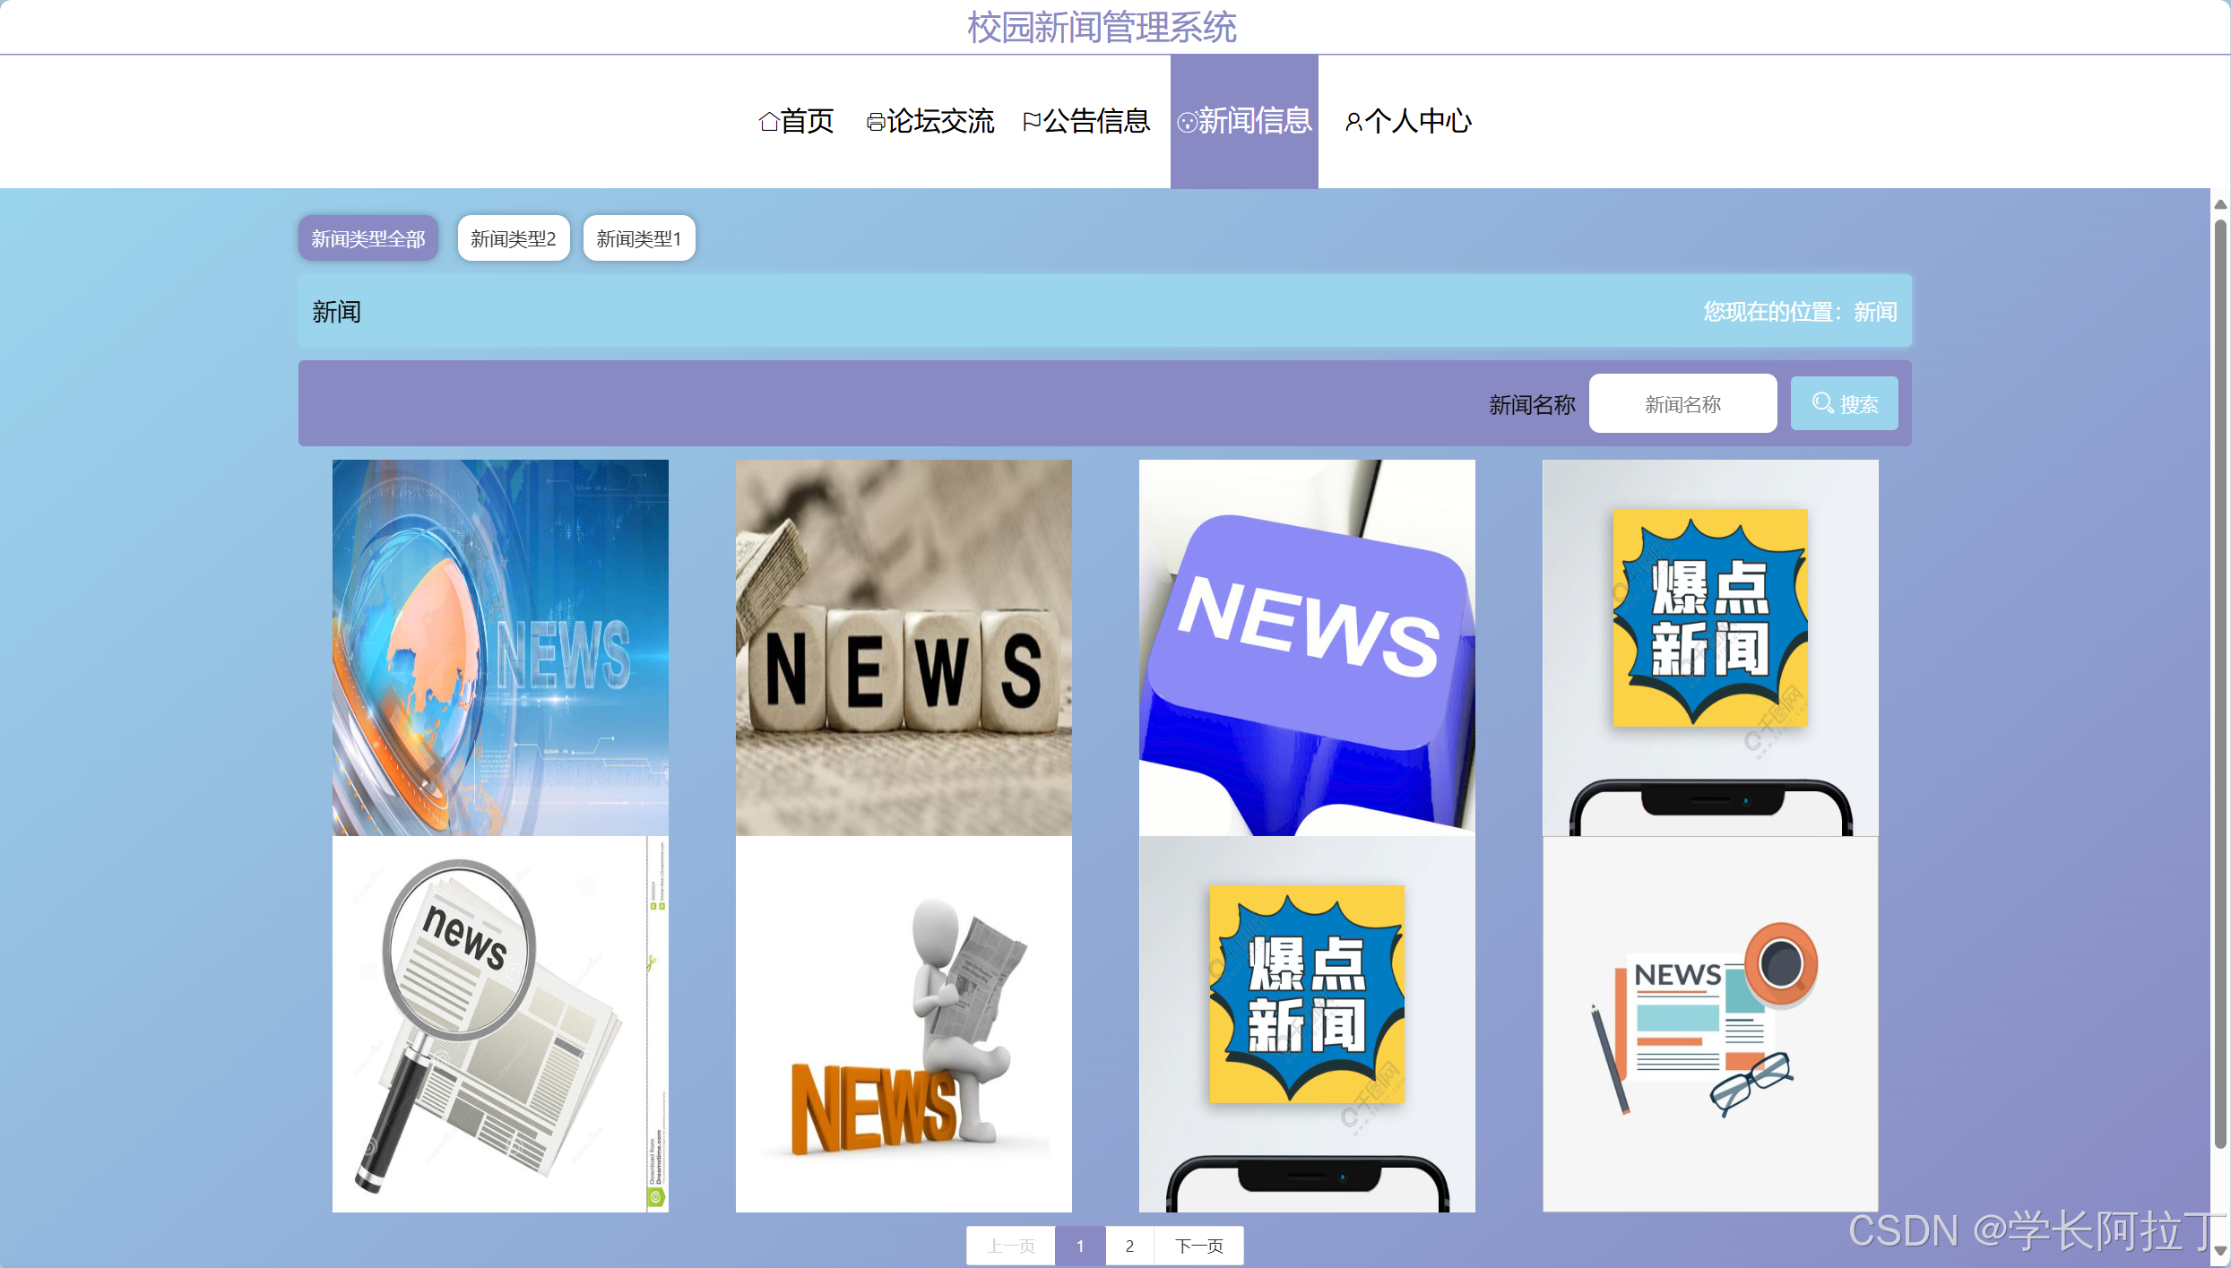Click the user icon beside 个人中心
Viewport: 2231px width, 1268px height.
(1353, 122)
